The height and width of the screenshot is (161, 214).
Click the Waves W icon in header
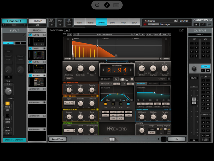[x=209, y=25]
